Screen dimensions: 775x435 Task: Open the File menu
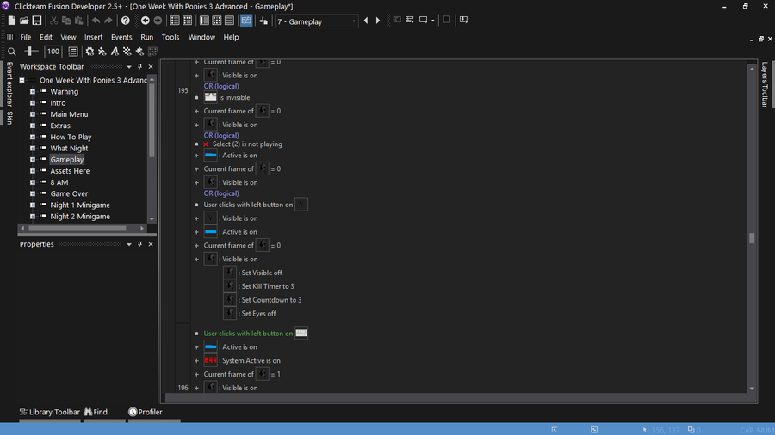coord(26,37)
